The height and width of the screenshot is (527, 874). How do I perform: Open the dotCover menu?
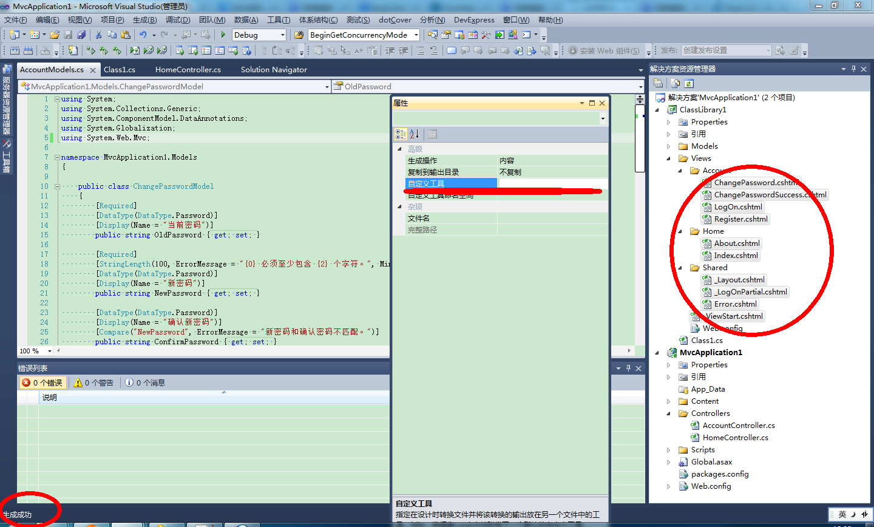pos(395,20)
